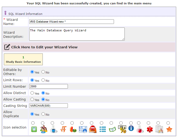Image resolution: width=178 pixels, height=138 pixels.
Task: Select No for Allow Distinct
Action: pos(43,93)
